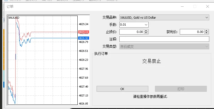
Task: Click the 4827.13 price axis label
Action: click(x=83, y=95)
